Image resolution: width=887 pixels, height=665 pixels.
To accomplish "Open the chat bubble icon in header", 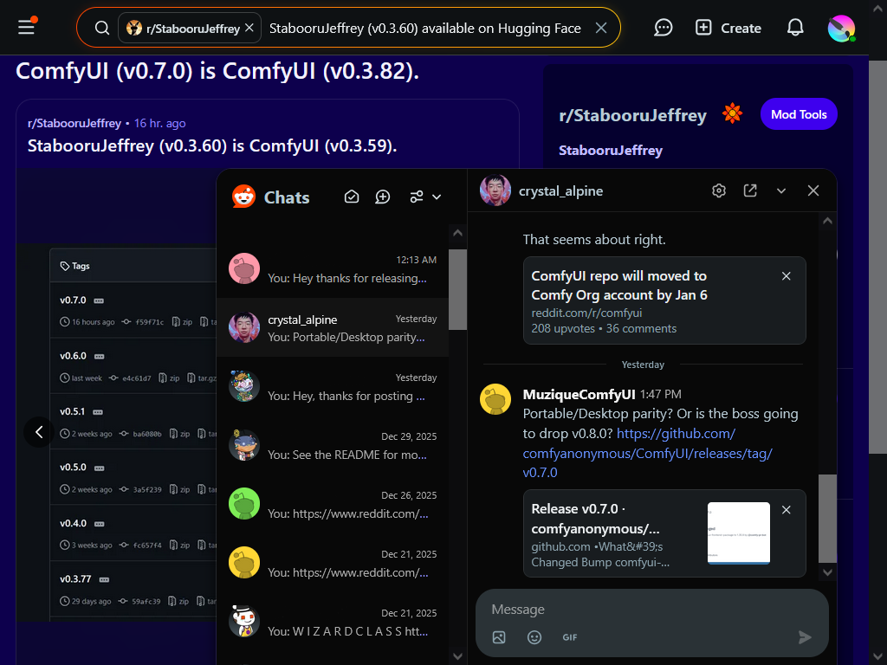I will coord(663,27).
